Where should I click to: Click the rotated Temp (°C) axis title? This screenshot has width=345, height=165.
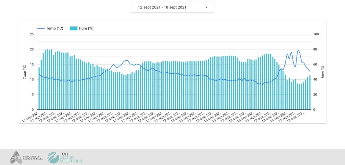25,72
